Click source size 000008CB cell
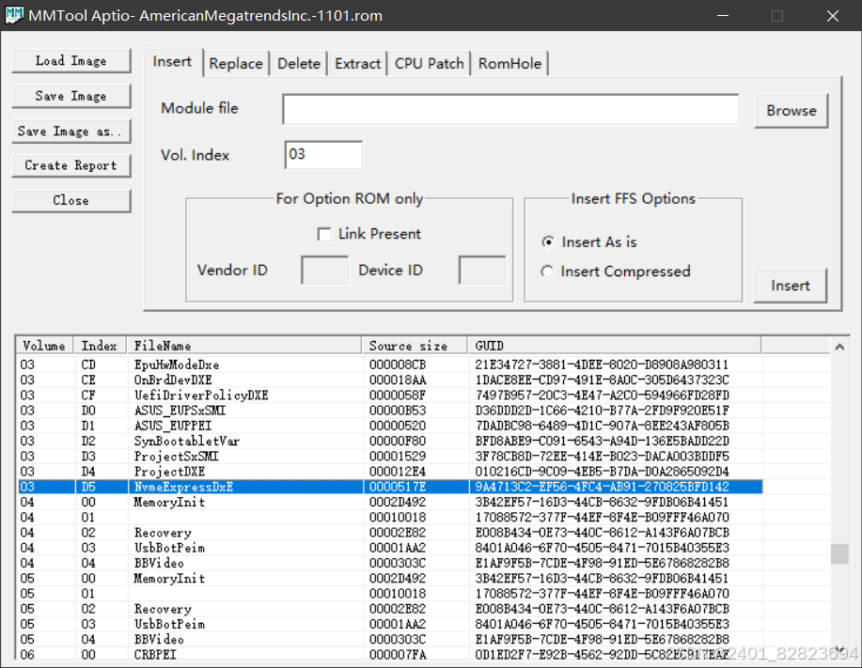862x668 pixels. pyautogui.click(x=398, y=365)
